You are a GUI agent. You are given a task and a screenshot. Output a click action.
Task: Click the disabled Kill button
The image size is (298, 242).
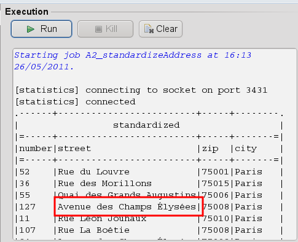(105, 29)
